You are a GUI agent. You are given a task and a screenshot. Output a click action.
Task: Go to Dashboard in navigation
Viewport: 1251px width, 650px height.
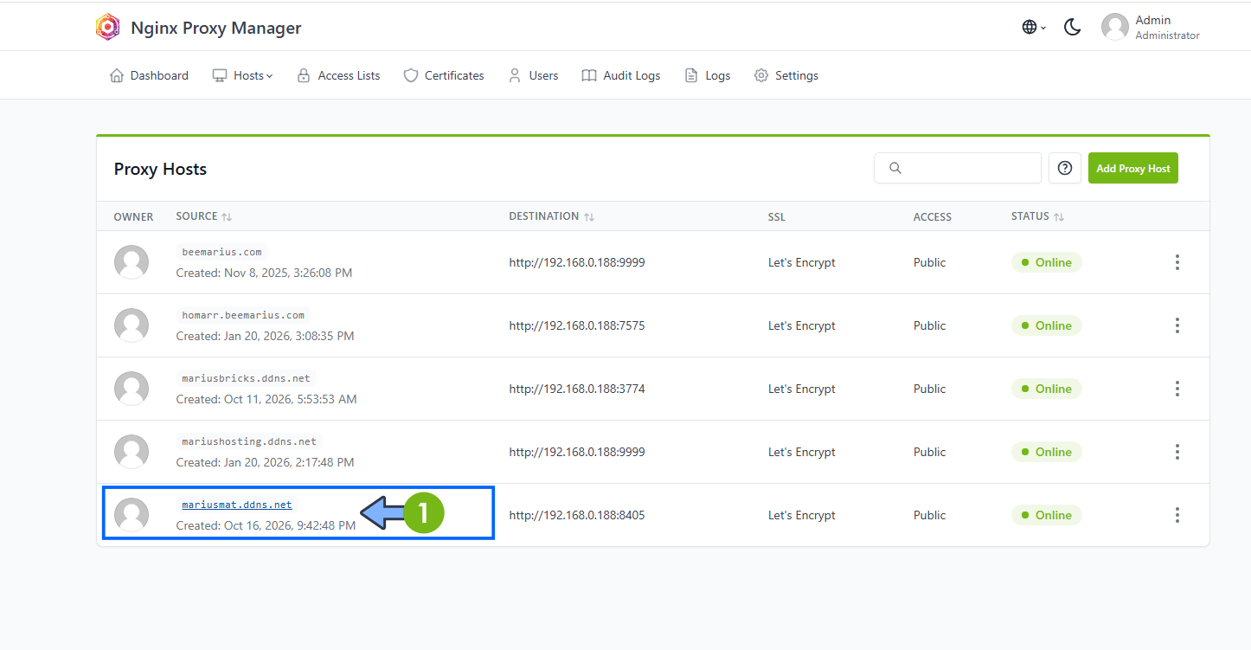click(x=149, y=75)
